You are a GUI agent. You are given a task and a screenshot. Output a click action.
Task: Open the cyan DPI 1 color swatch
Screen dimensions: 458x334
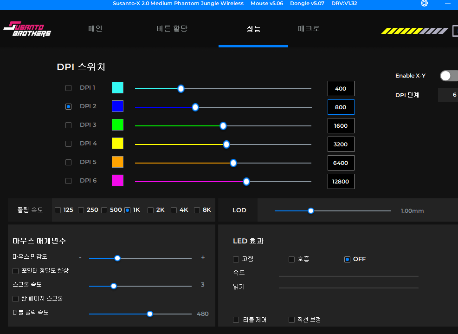pos(117,88)
